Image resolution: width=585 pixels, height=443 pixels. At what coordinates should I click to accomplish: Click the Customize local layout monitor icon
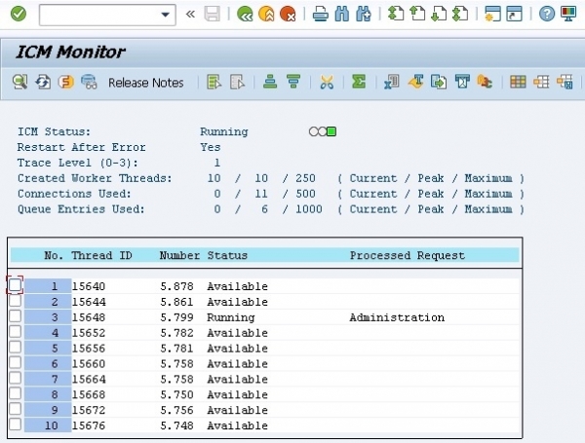point(570,15)
